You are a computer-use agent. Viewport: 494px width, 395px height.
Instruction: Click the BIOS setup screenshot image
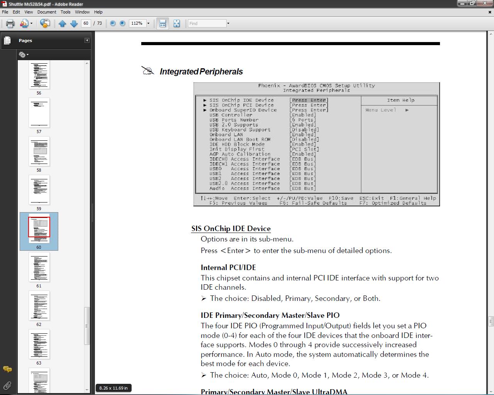pos(316,144)
